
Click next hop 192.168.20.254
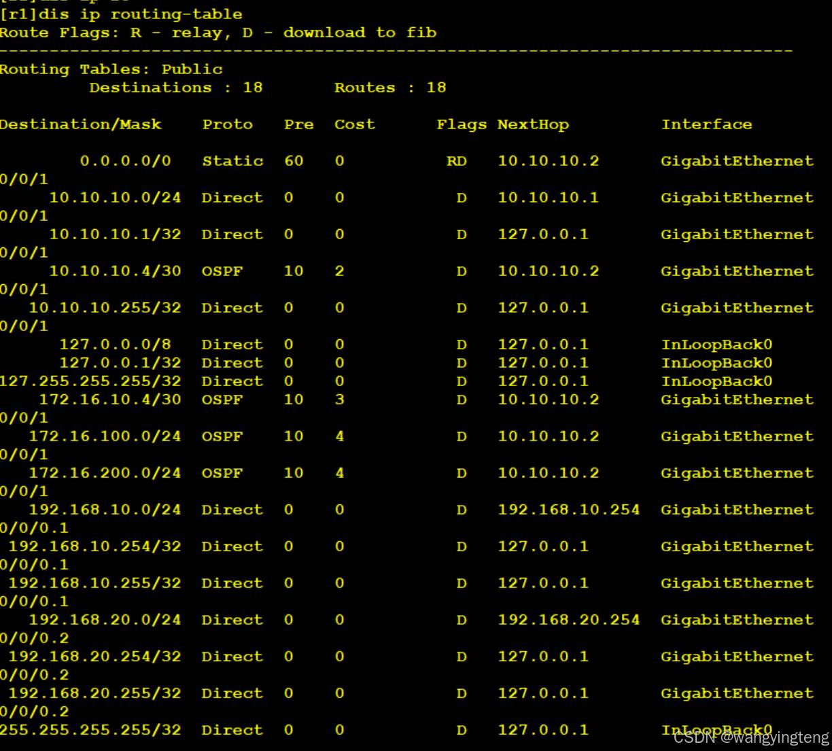569,619
